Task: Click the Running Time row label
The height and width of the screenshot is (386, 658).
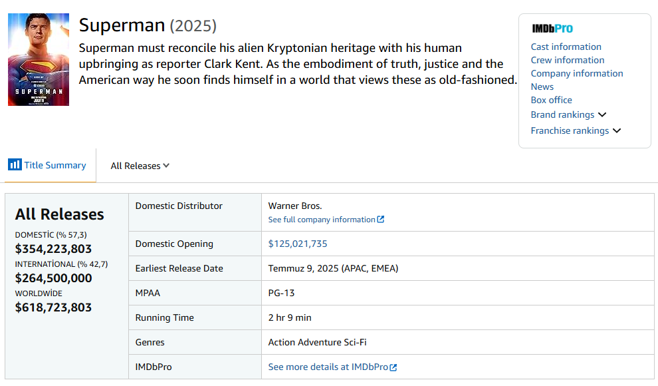Action: click(x=165, y=317)
